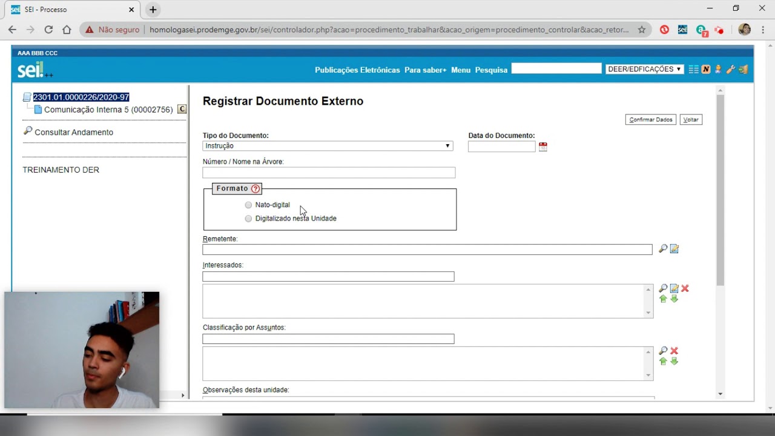
Task: Click the Classificação por Assuntos input
Action: (x=328, y=339)
